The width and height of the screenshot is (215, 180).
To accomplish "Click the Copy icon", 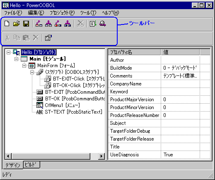I will (x=17, y=38).
